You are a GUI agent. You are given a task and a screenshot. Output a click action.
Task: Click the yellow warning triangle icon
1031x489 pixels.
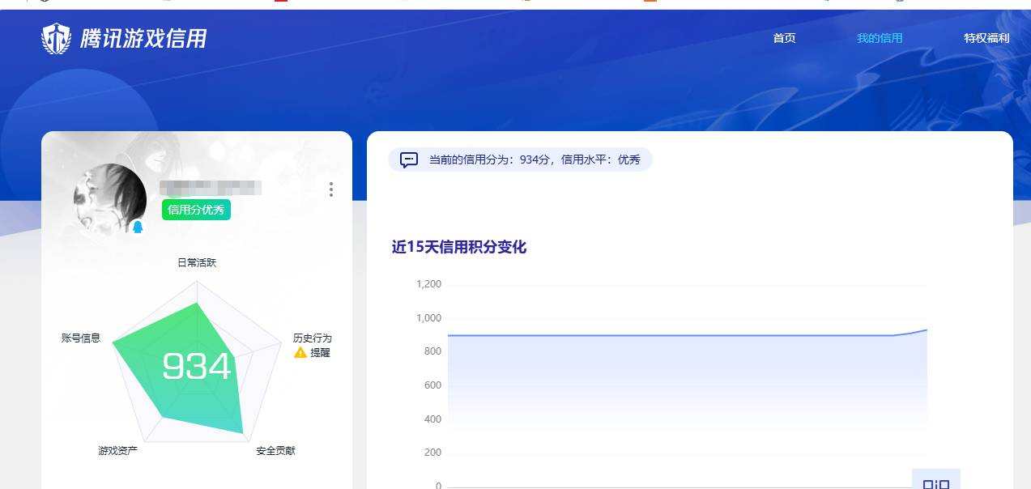(x=300, y=352)
